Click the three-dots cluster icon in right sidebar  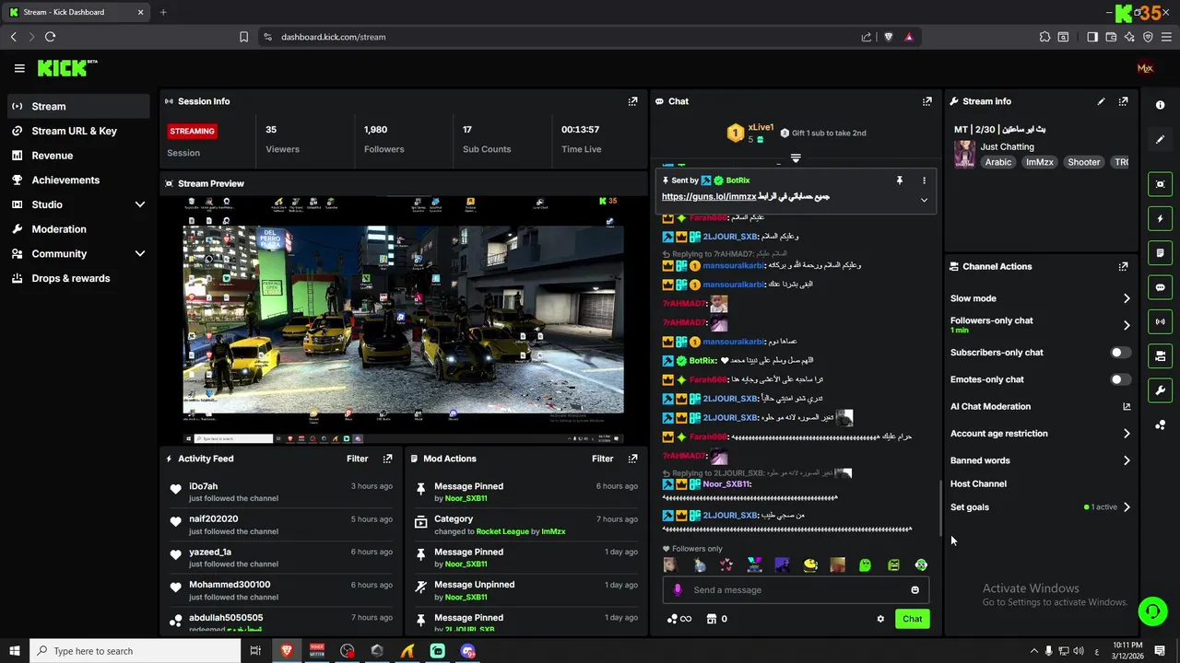1161,425
